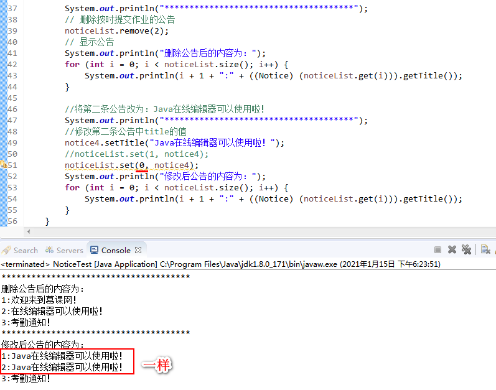The image size is (496, 390).
Task: Close the Console tab
Action: click(138, 250)
